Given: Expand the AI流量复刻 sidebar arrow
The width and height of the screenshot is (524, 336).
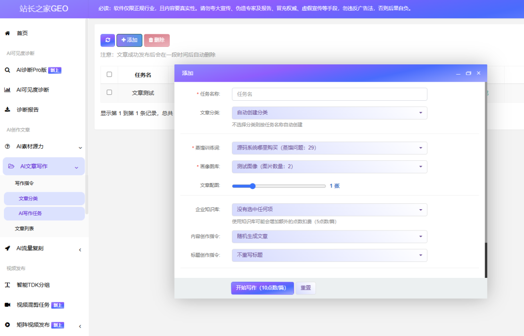Looking at the screenshot, I should coord(80,250).
